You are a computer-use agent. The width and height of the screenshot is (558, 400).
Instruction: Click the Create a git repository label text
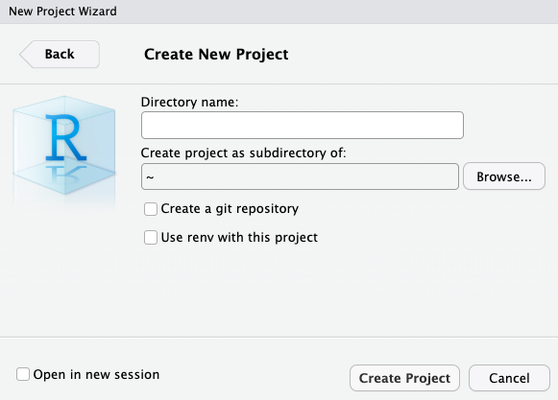(230, 209)
